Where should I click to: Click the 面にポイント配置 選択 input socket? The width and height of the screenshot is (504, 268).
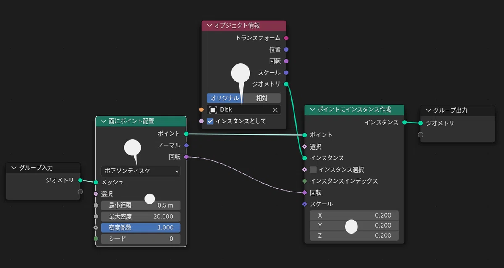(96, 194)
